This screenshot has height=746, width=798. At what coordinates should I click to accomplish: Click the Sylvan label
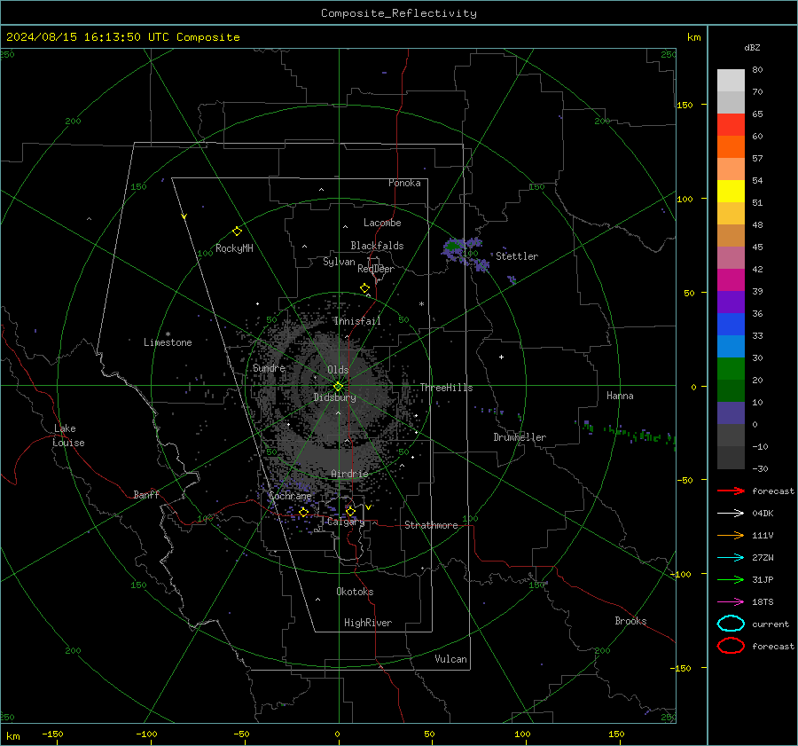coord(339,262)
